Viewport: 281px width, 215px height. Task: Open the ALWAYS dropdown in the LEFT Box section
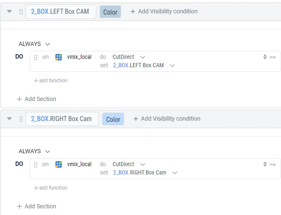point(34,44)
